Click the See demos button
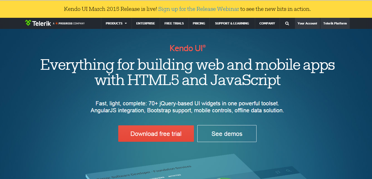 pos(227,134)
